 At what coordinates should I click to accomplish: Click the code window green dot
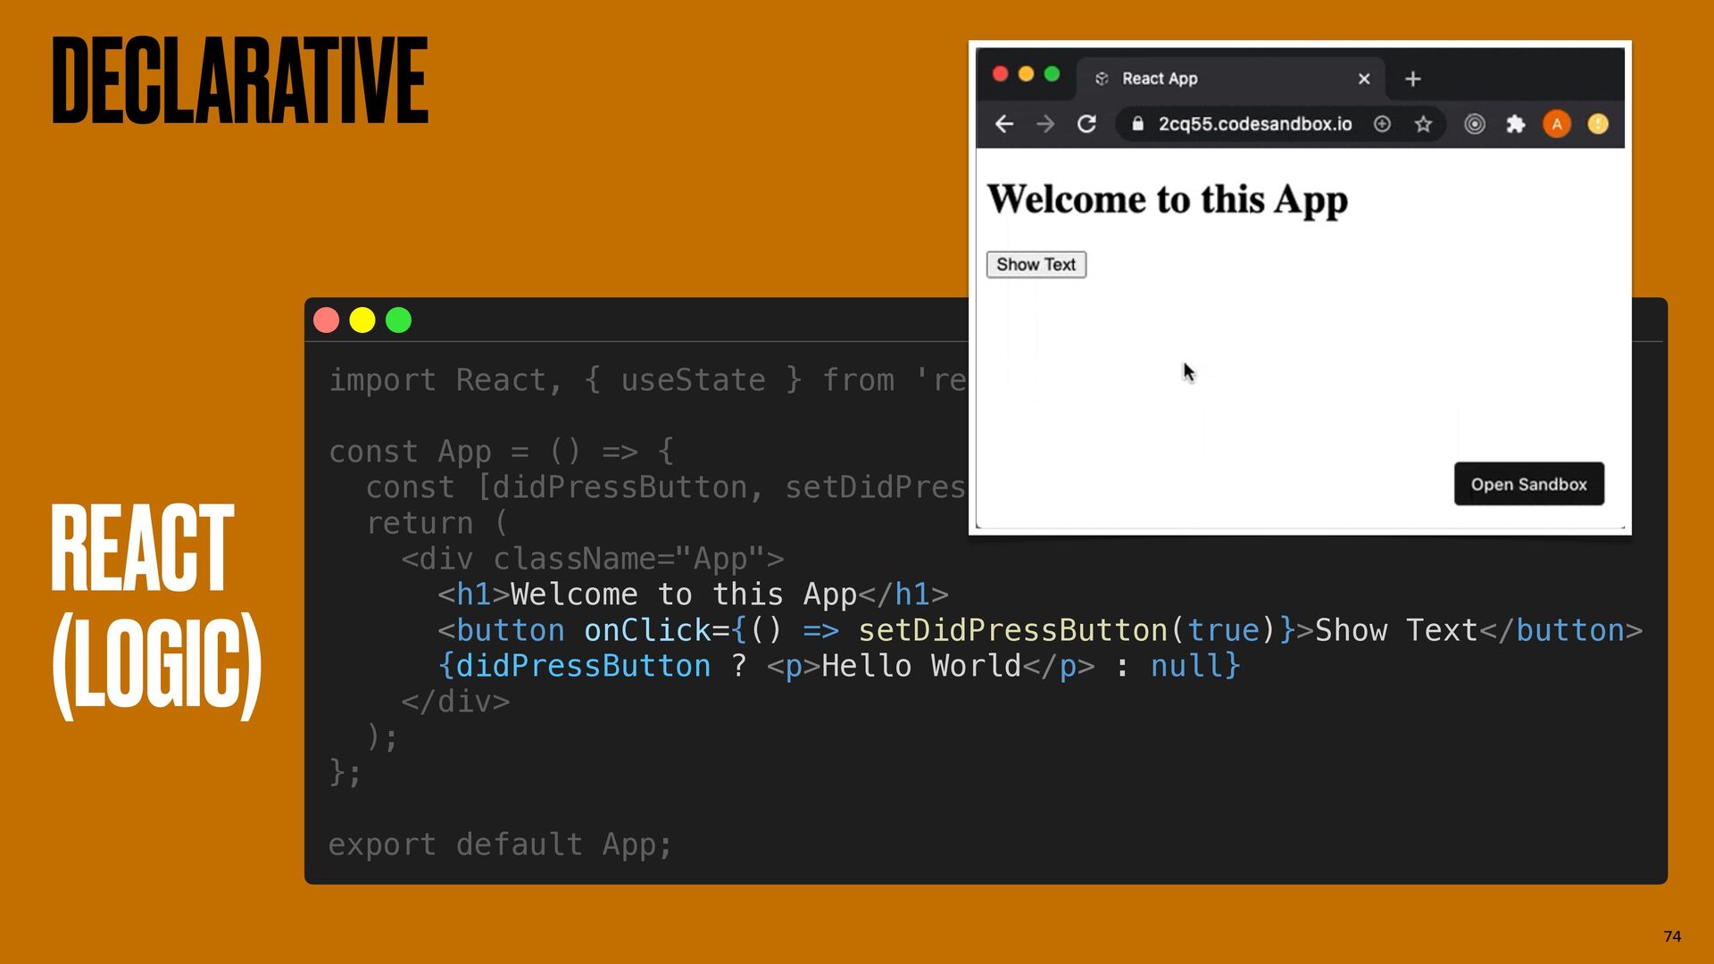pyautogui.click(x=398, y=320)
